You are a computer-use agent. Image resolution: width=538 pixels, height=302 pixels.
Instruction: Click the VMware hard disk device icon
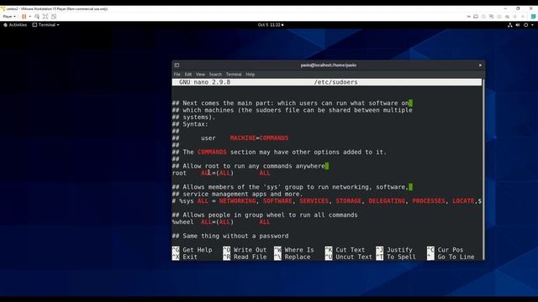[x=476, y=17]
